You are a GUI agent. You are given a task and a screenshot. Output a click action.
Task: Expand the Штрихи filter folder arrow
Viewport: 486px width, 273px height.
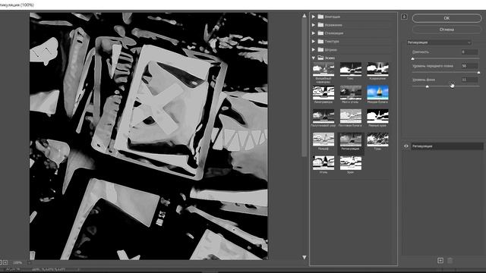[x=314, y=49]
